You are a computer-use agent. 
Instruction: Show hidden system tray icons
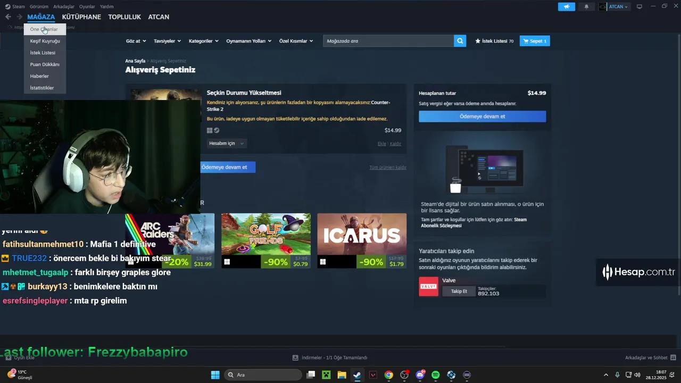pyautogui.click(x=605, y=375)
